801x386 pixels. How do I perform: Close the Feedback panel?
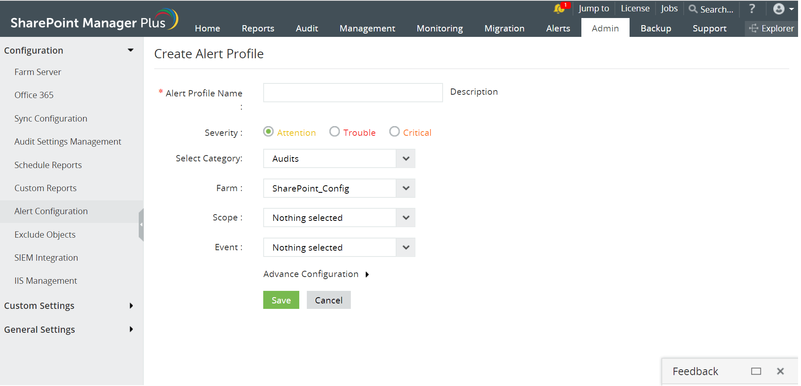[780, 371]
